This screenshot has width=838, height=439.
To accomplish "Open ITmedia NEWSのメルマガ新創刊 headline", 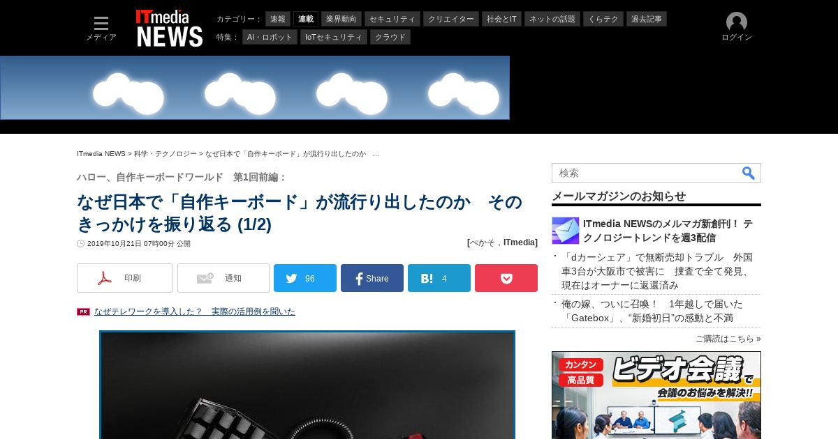I will [668, 231].
